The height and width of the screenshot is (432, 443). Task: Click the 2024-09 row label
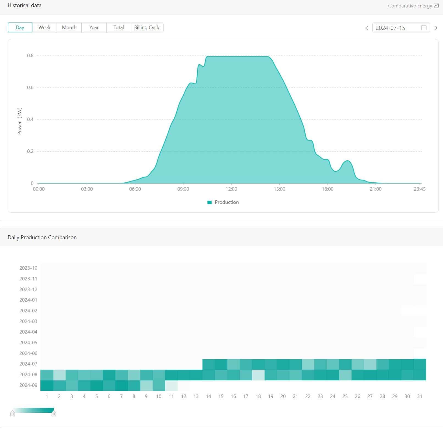pos(28,385)
